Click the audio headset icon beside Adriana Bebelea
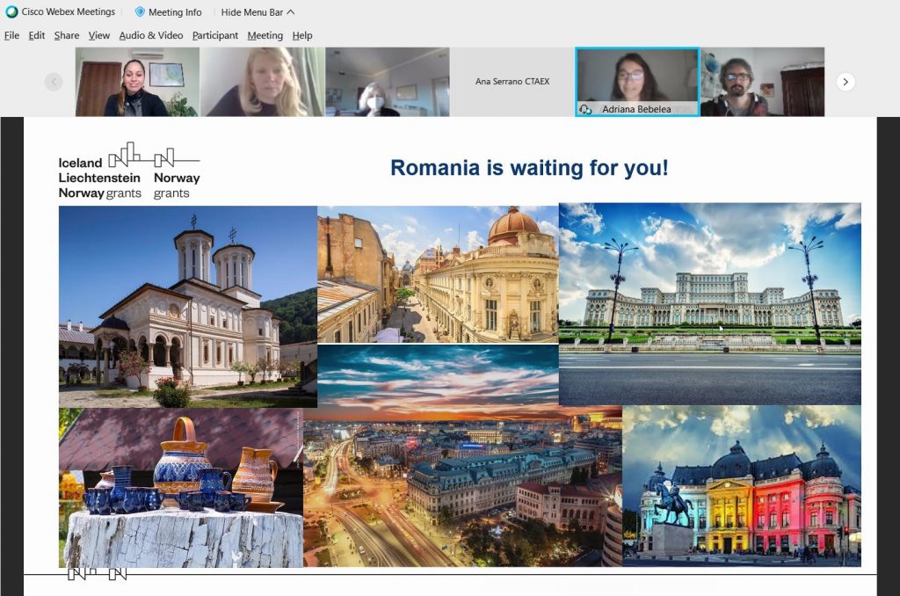 click(x=585, y=109)
